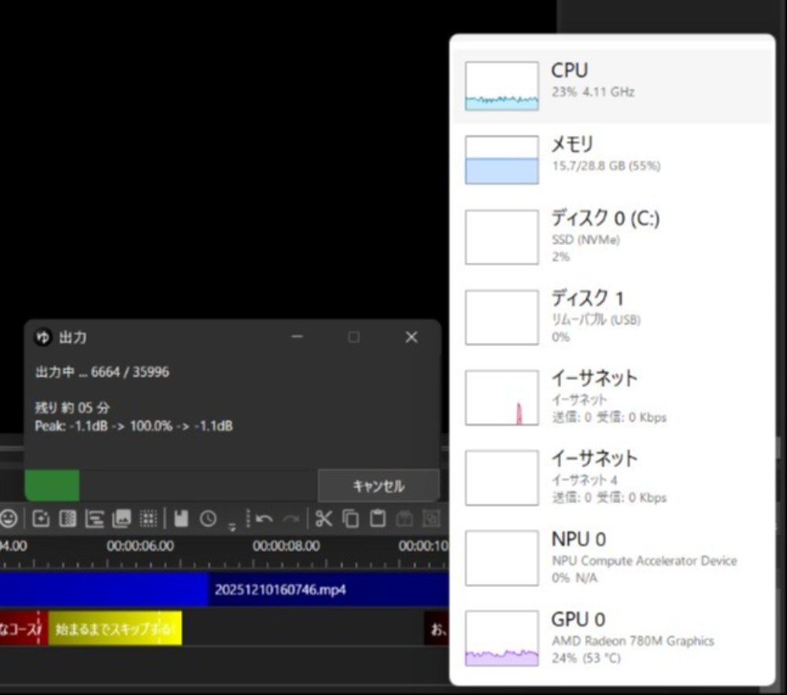Click the '残り 約 05 分' remaining time text

(72, 407)
